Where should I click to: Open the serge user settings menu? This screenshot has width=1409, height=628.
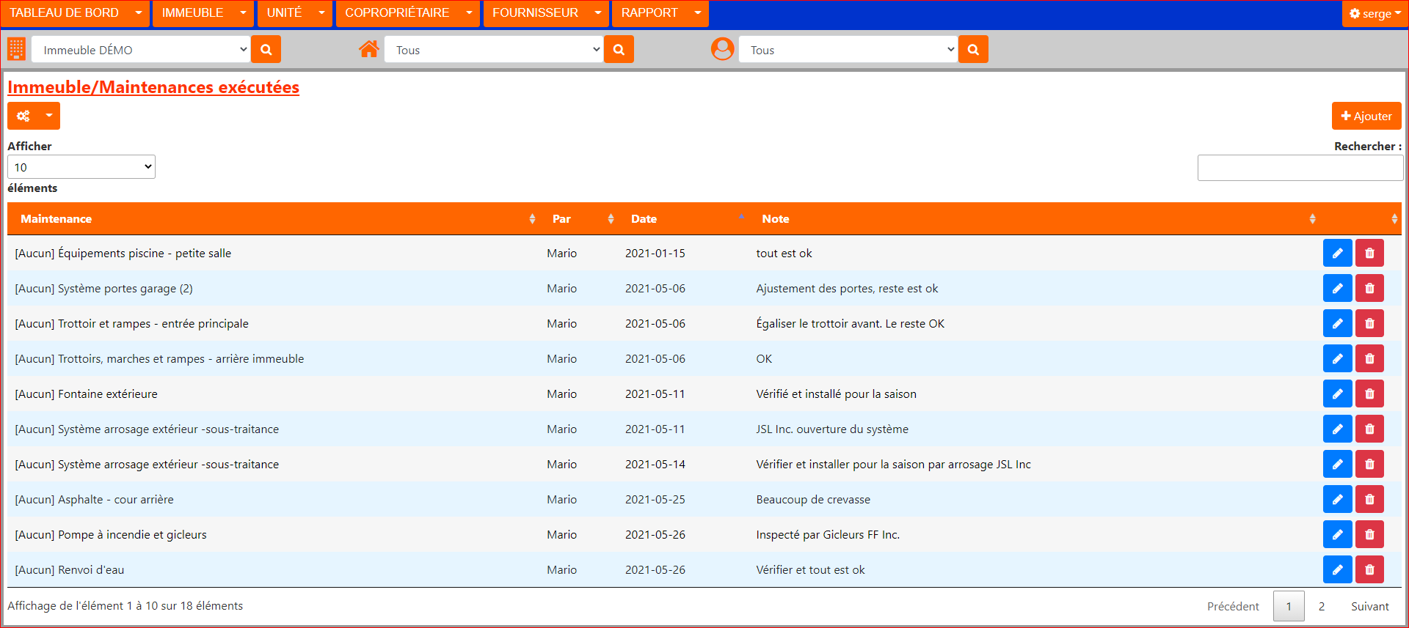(1375, 13)
